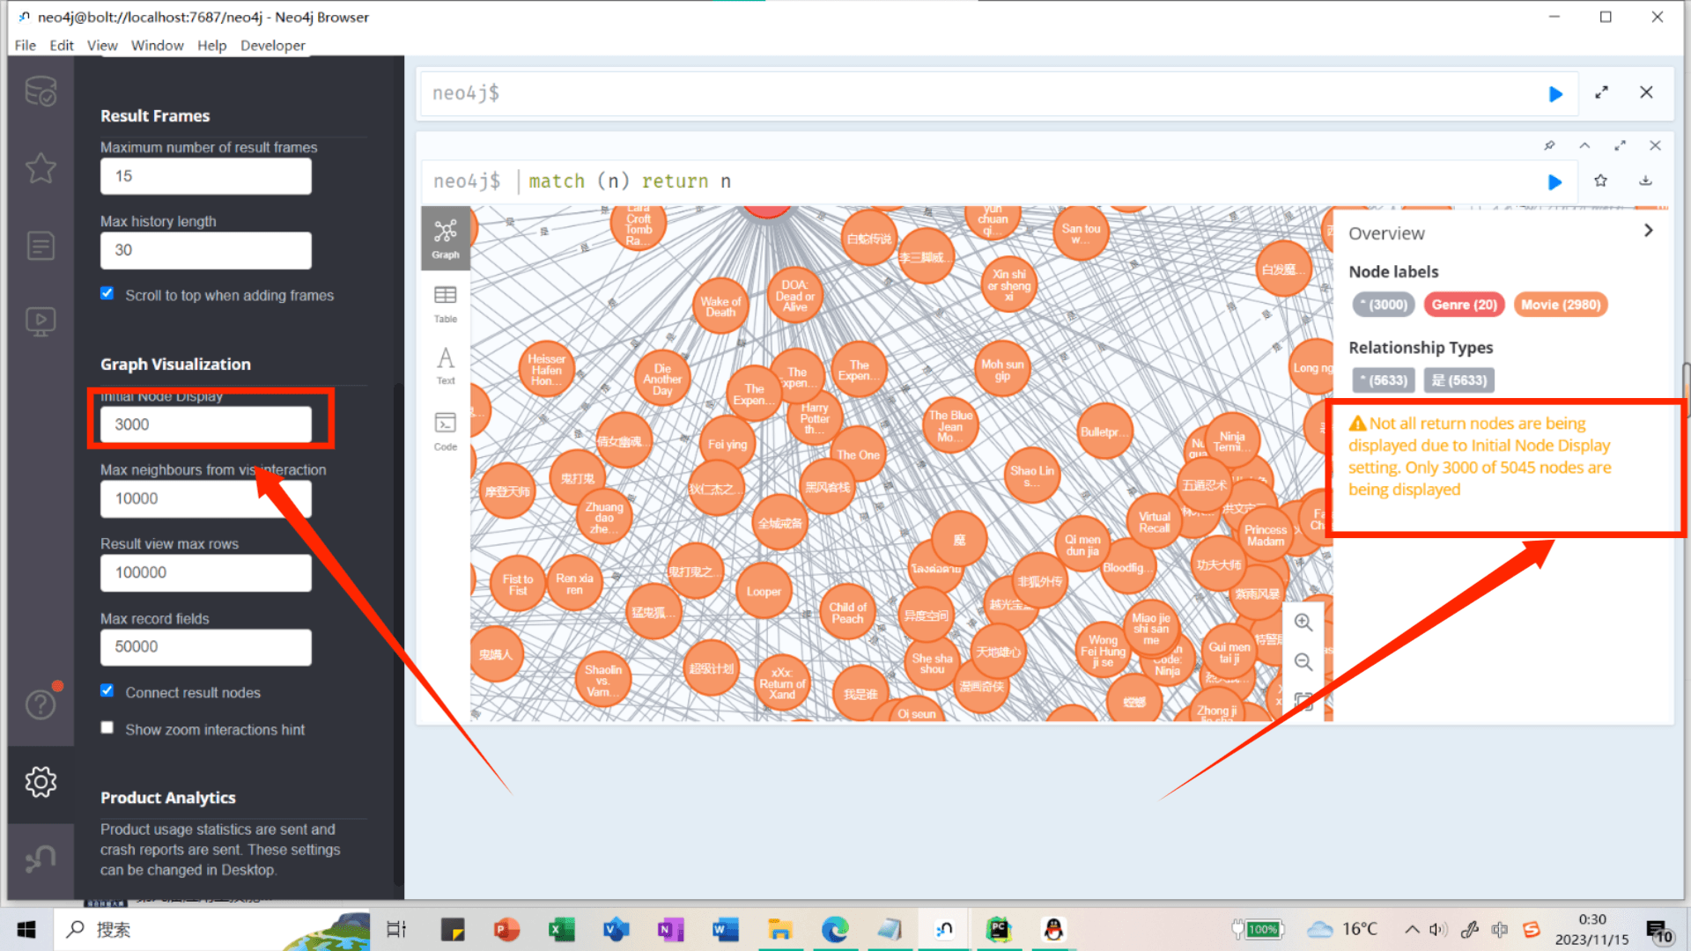Switch to Table view

tap(446, 304)
